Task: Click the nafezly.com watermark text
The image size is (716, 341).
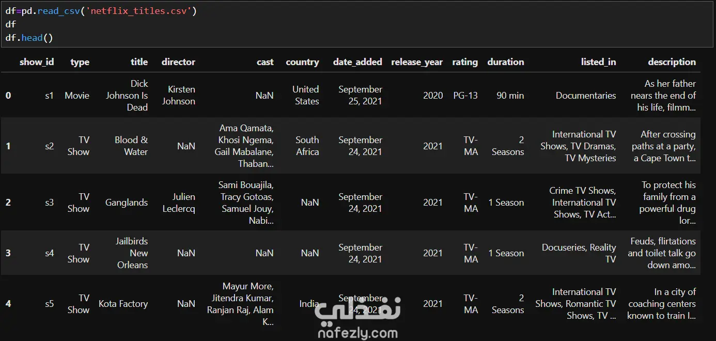Action: tap(357, 332)
